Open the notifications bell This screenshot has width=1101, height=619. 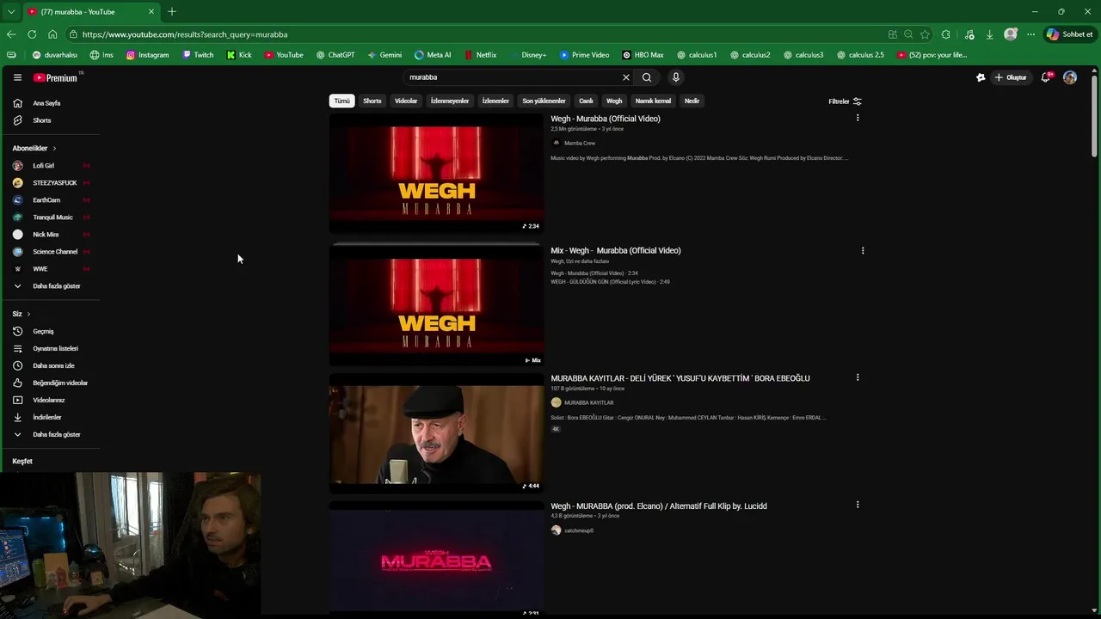pos(1045,77)
